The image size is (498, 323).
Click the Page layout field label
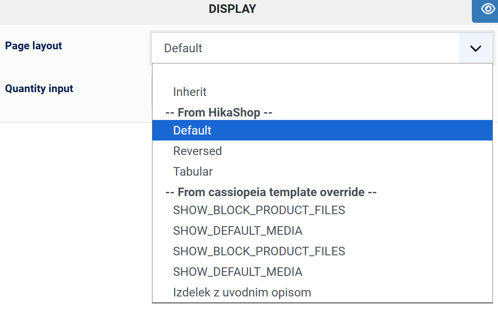(x=33, y=46)
